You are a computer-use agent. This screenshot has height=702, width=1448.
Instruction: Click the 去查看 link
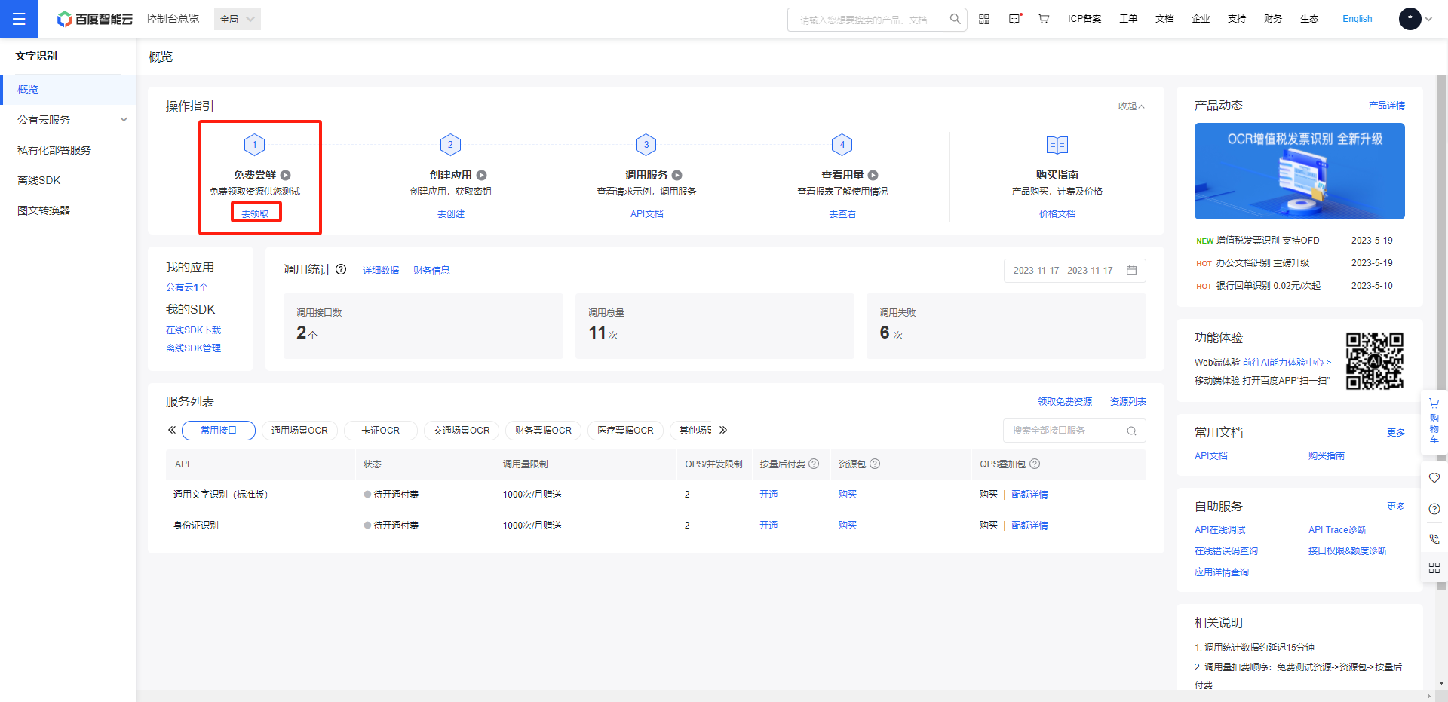[842, 214]
